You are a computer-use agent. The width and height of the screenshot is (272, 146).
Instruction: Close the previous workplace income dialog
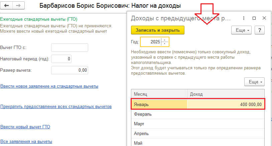pos(264,18)
